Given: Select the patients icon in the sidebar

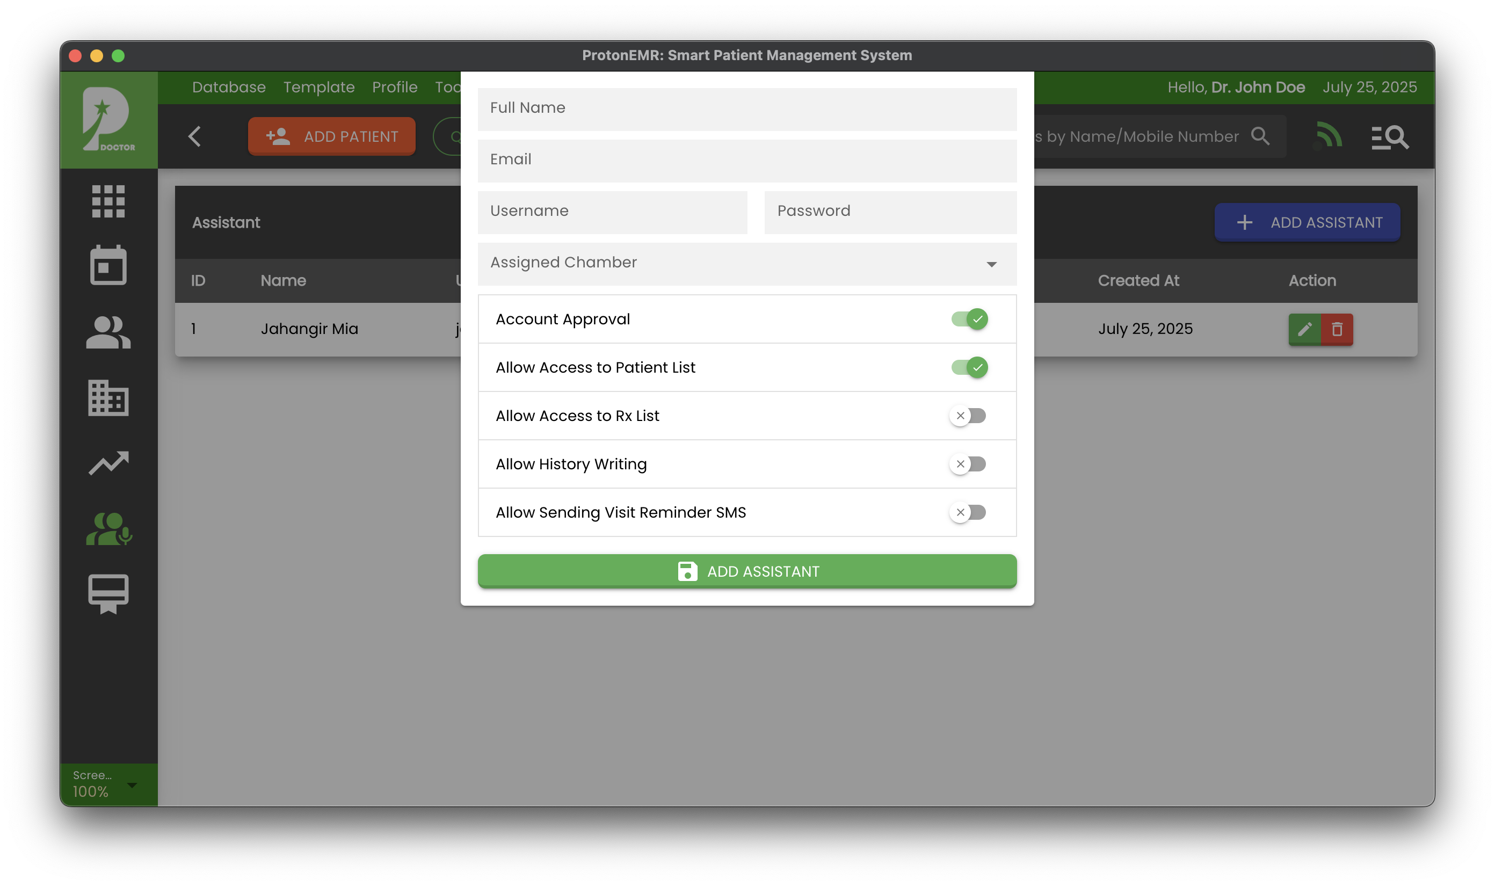Looking at the screenshot, I should tap(108, 331).
